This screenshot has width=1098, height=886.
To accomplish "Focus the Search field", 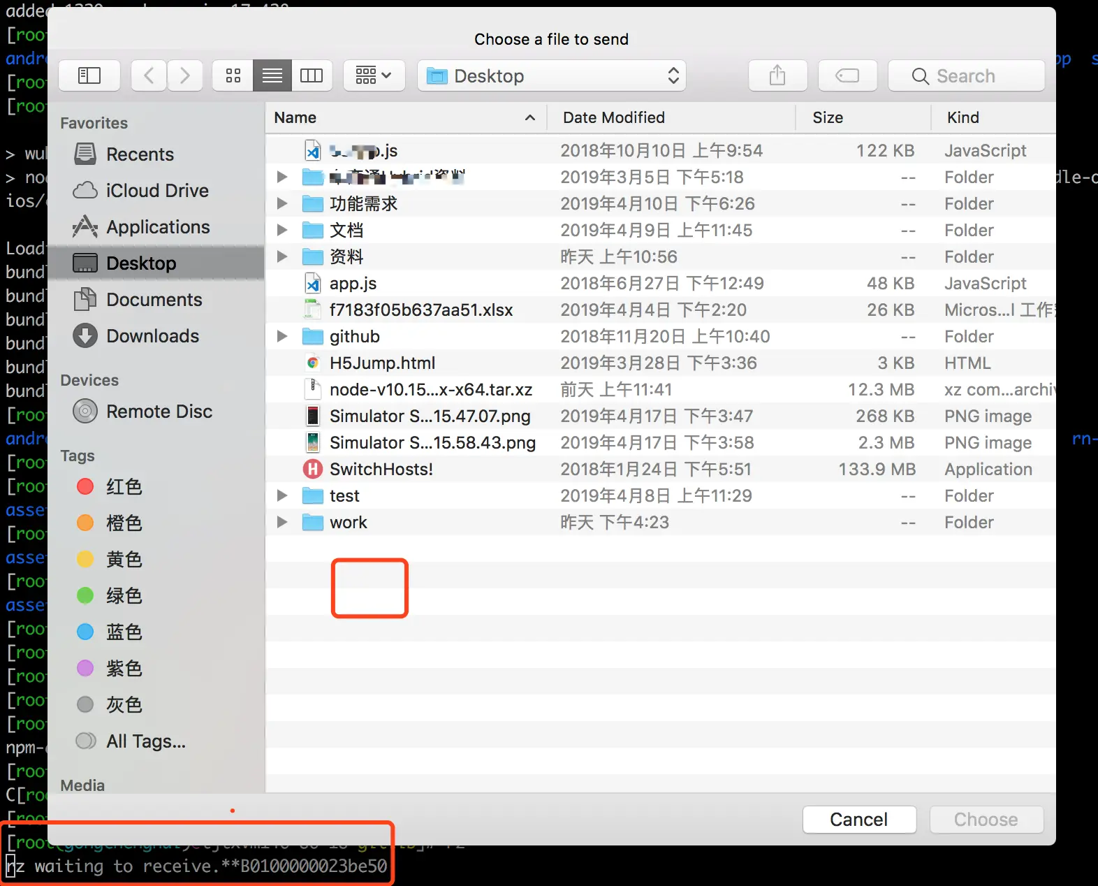I will pyautogui.click(x=967, y=75).
